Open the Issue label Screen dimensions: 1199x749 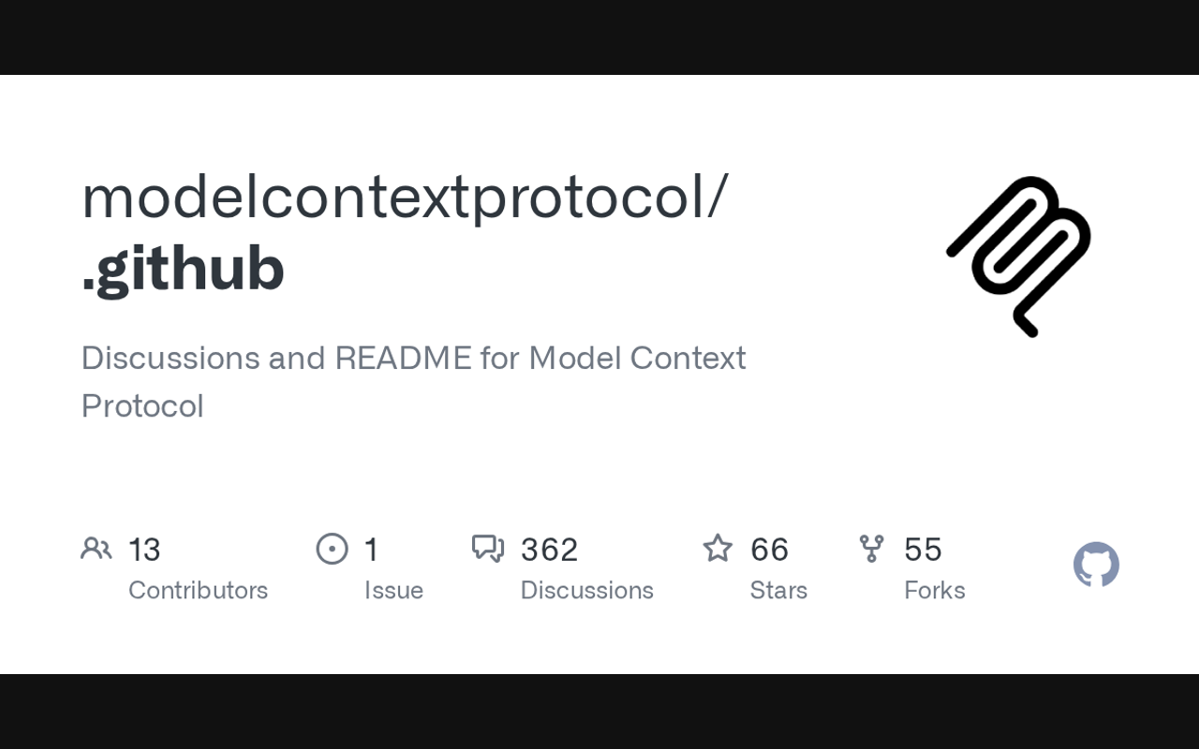[393, 591]
